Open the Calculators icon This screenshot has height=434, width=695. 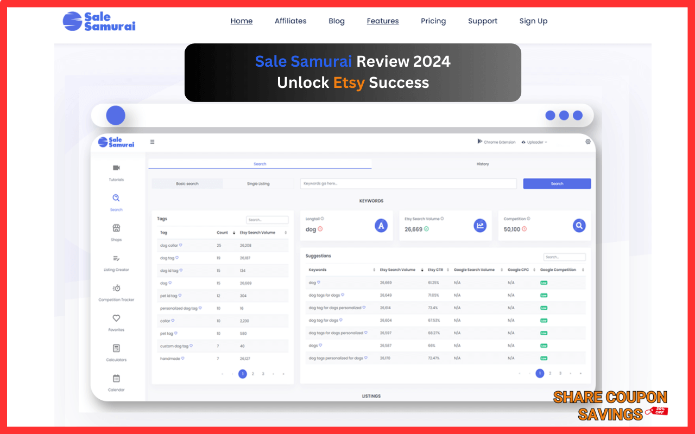click(116, 348)
